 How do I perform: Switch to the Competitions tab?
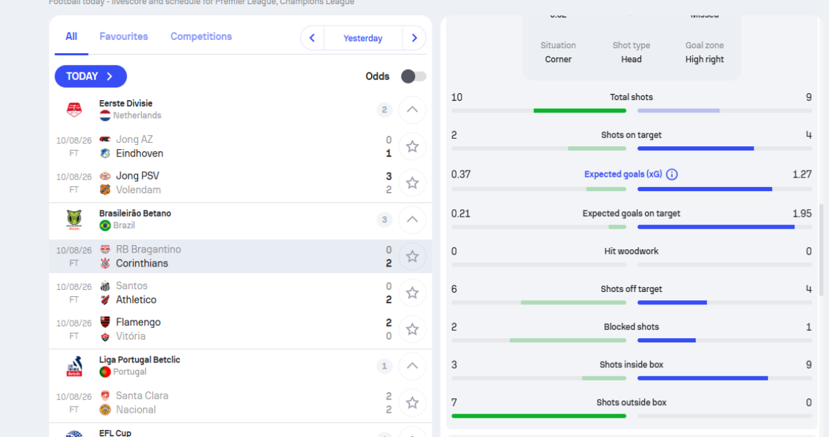[x=201, y=37]
